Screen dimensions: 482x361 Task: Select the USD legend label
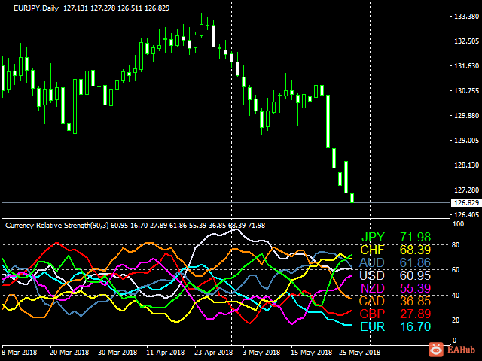point(372,275)
